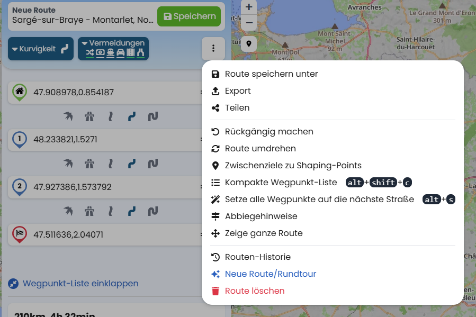Click the checkered flag destination marker
Screen dimensions: 476x317
coord(20,234)
